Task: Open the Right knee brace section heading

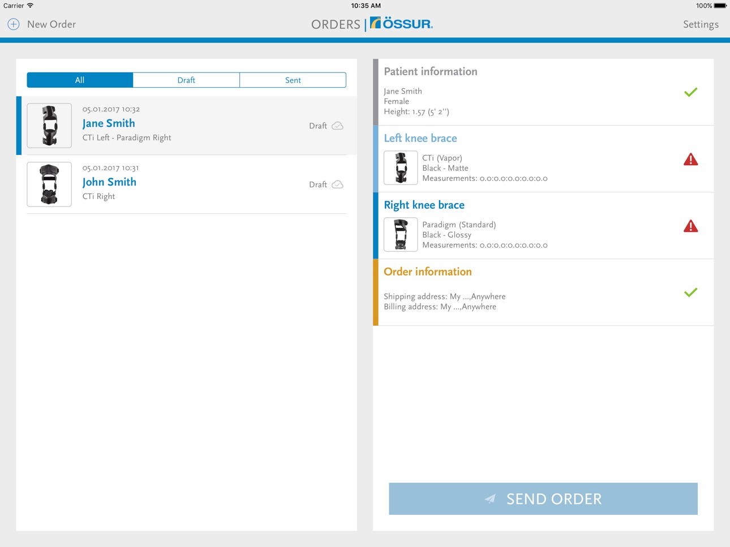Action: 424,205
